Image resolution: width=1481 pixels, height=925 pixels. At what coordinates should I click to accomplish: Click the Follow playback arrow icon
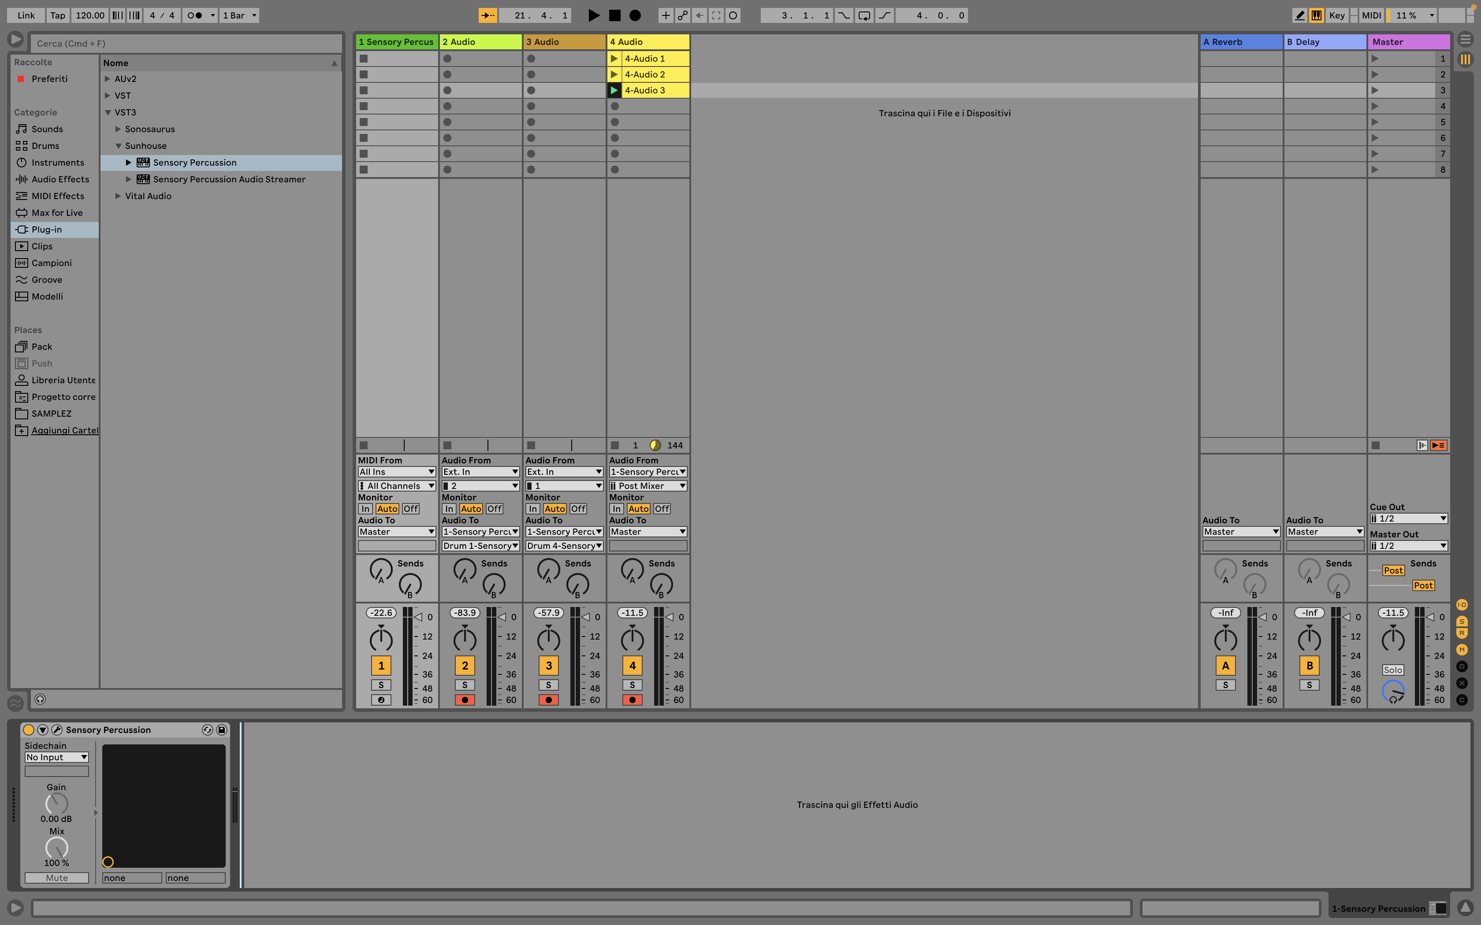point(487,15)
